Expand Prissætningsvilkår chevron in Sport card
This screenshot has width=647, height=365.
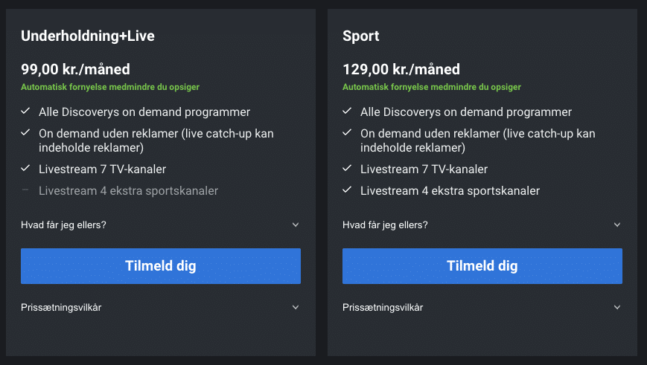pos(617,307)
